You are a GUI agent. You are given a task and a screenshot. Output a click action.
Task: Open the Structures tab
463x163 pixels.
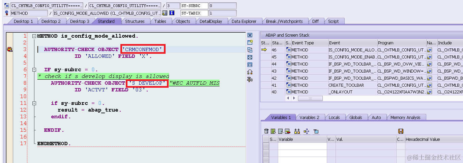click(135, 21)
